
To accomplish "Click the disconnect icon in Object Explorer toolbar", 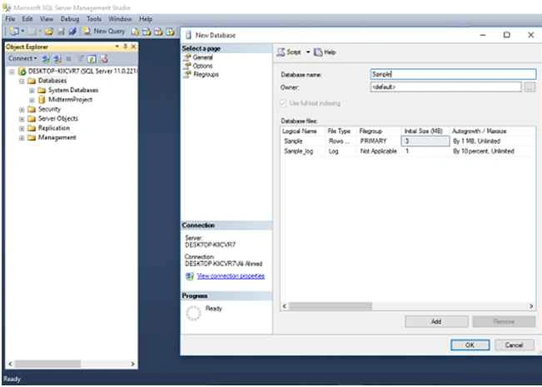I will (57, 59).
